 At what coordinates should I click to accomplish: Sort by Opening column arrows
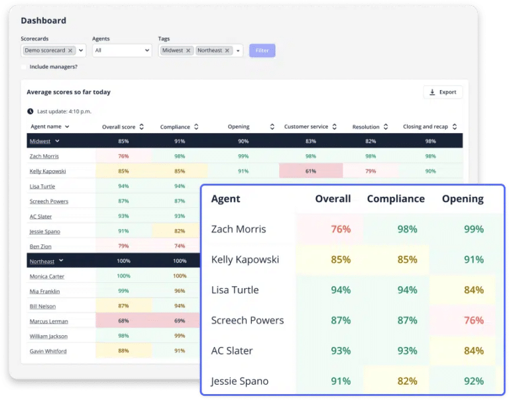pyautogui.click(x=272, y=127)
